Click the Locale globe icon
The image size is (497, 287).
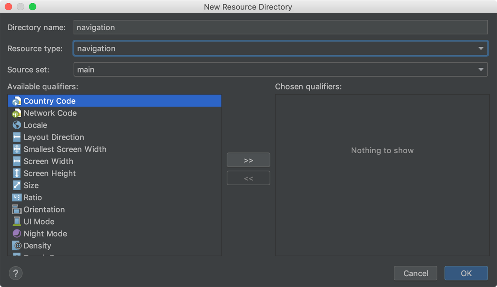point(17,125)
